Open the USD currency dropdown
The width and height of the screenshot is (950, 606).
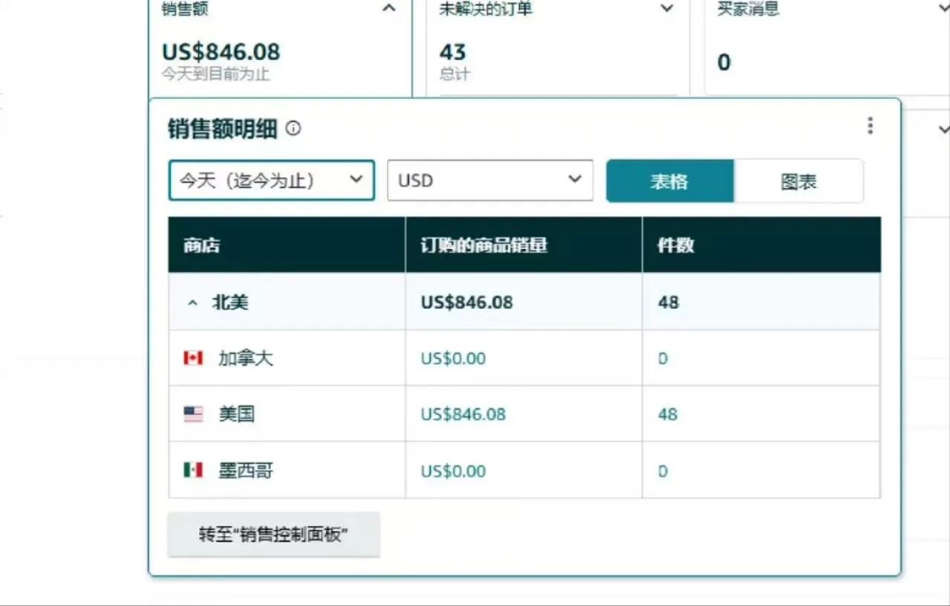pos(490,180)
